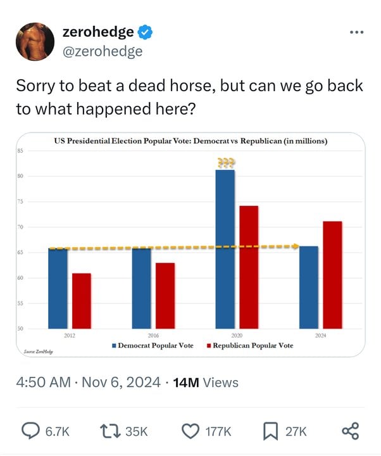The height and width of the screenshot is (456, 381).
Task: Click the @zerohedge handle
Action: [x=103, y=51]
